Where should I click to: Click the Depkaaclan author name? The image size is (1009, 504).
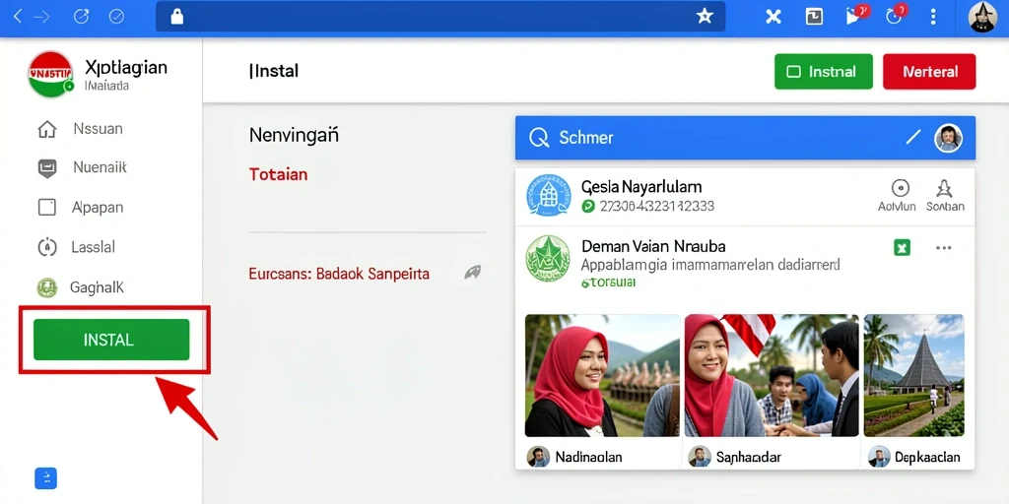click(x=927, y=457)
